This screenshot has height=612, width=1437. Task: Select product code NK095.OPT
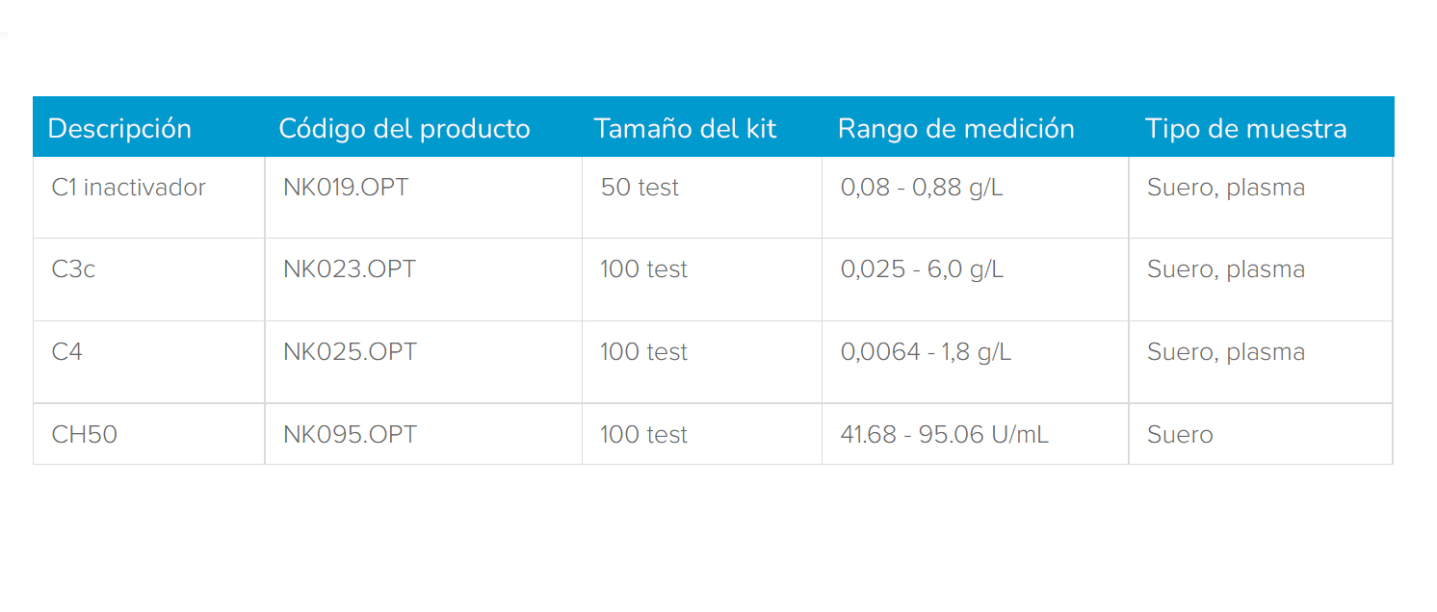tap(350, 435)
